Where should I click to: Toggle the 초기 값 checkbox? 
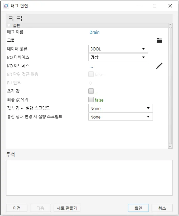pos(91,91)
